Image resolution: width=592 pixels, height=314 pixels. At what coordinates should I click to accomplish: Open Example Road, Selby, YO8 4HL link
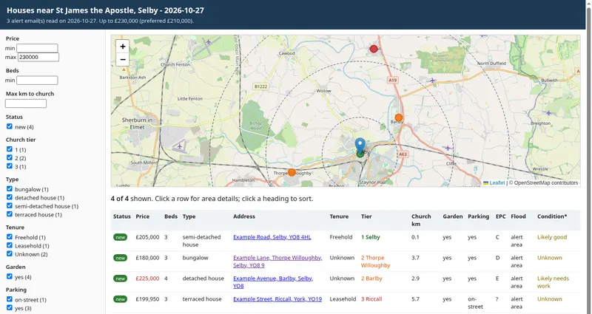272,237
